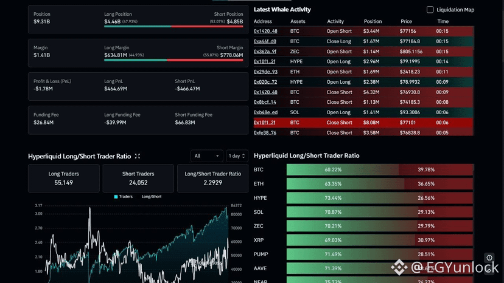Click the Activity column header
This screenshot has width=504, height=283.
coord(335,21)
